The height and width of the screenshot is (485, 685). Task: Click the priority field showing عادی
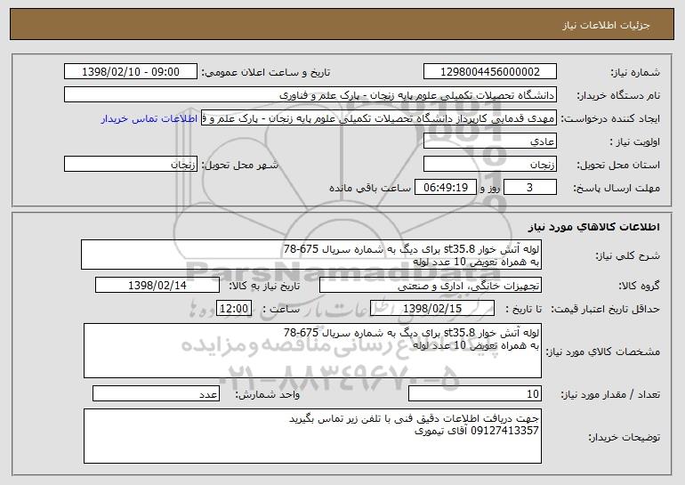[x=489, y=141]
